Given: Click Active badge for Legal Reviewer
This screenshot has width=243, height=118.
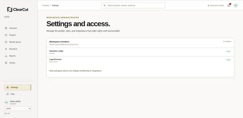Looking at the screenshot, I should point(228,60).
